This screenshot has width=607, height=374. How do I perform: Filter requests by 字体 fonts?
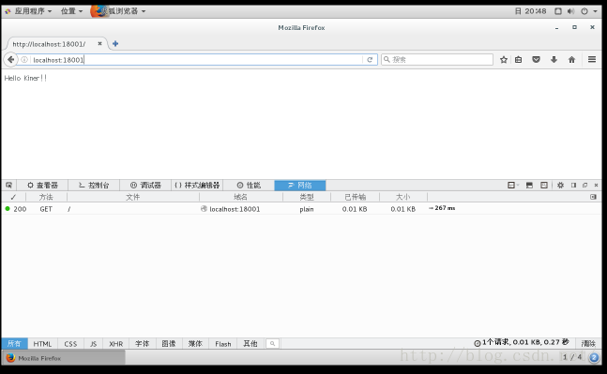142,343
